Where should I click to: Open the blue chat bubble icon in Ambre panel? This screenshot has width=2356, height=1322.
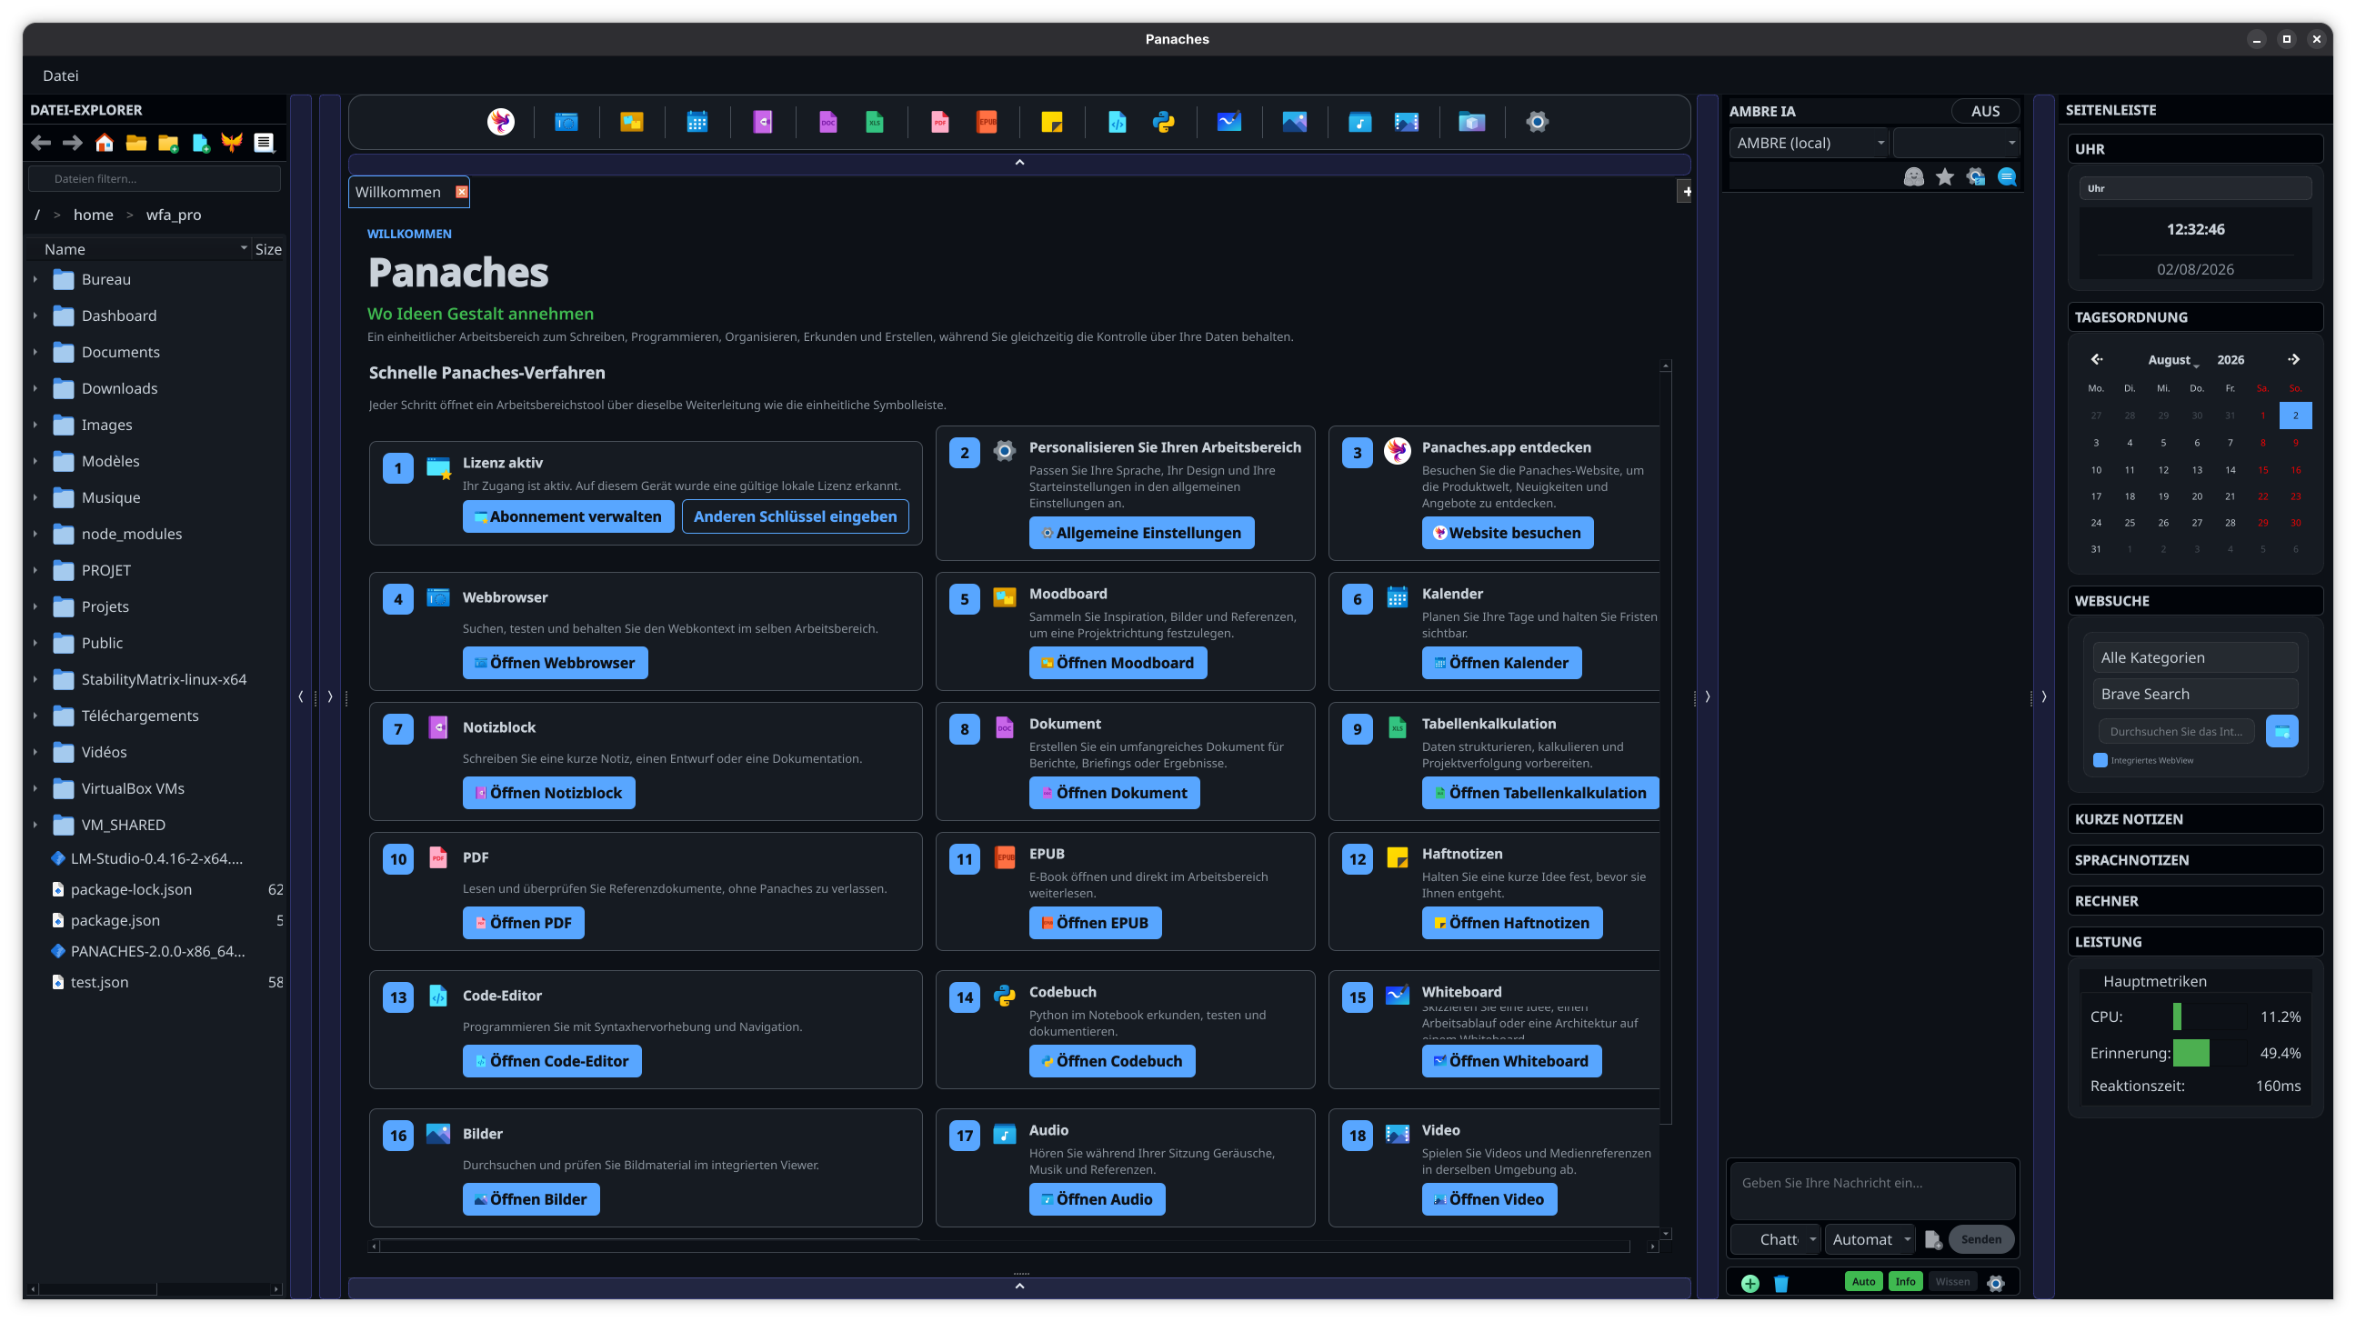coord(2008,177)
